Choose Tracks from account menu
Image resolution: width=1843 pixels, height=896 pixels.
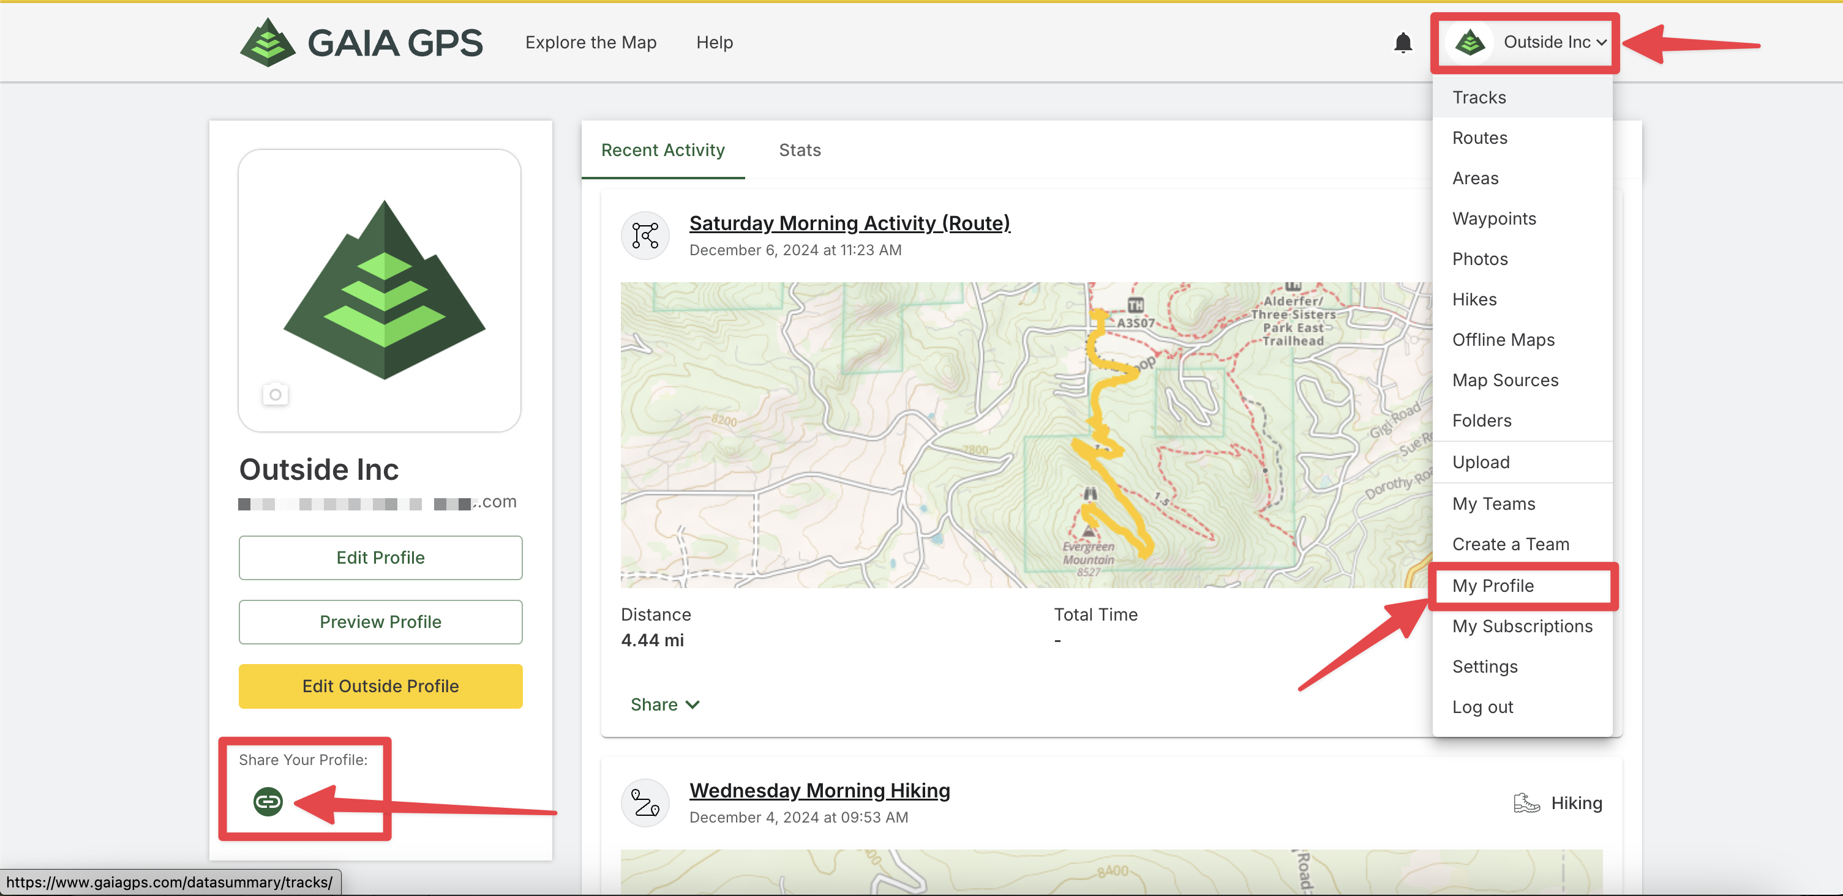point(1522,97)
